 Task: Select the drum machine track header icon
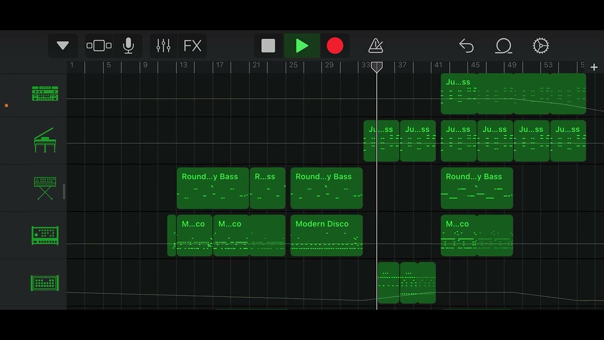pos(45,235)
